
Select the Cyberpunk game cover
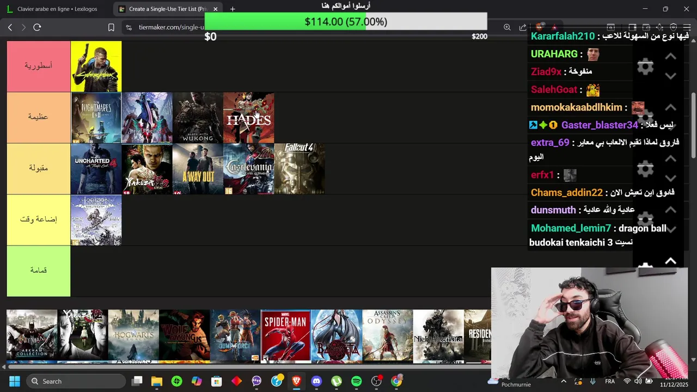click(96, 66)
